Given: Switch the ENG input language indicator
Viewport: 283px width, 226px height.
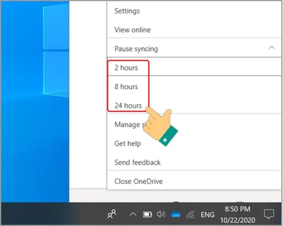Looking at the screenshot, I should click(x=208, y=215).
